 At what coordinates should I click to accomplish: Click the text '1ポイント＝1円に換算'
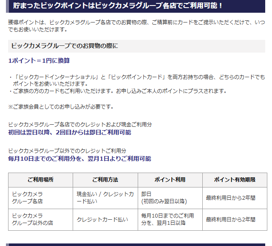pyautogui.click(x=39, y=61)
